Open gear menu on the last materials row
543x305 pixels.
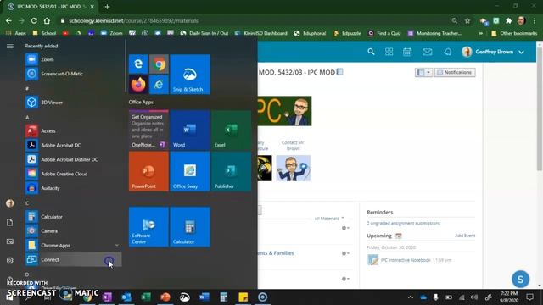345,279
